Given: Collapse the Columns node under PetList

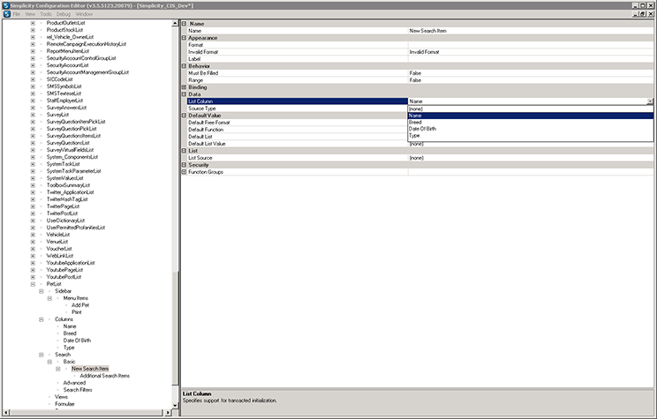Looking at the screenshot, I should 41,319.
